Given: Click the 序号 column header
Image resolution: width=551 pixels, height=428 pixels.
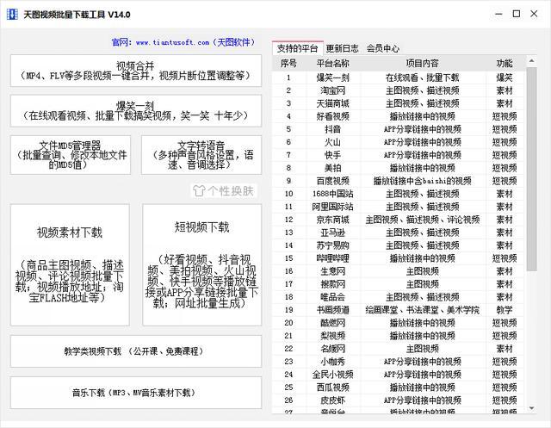Looking at the screenshot, I should pyautogui.click(x=288, y=63).
